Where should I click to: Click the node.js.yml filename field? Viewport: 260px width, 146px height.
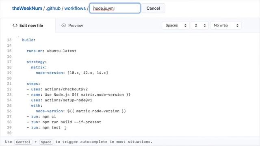point(115,8)
